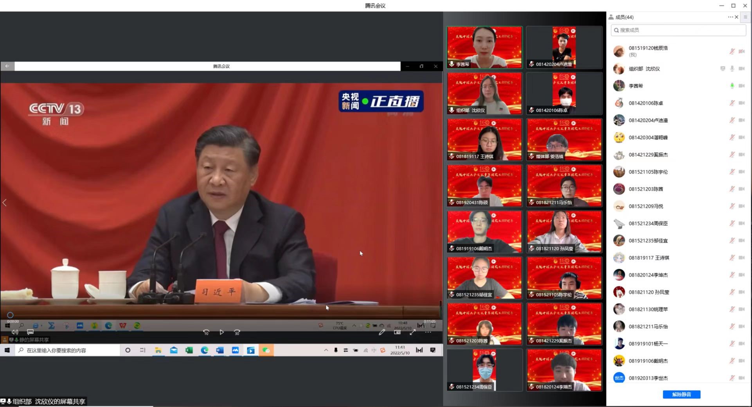Open the player's three-dot more options
The height and width of the screenshot is (407, 752).
coord(428,332)
